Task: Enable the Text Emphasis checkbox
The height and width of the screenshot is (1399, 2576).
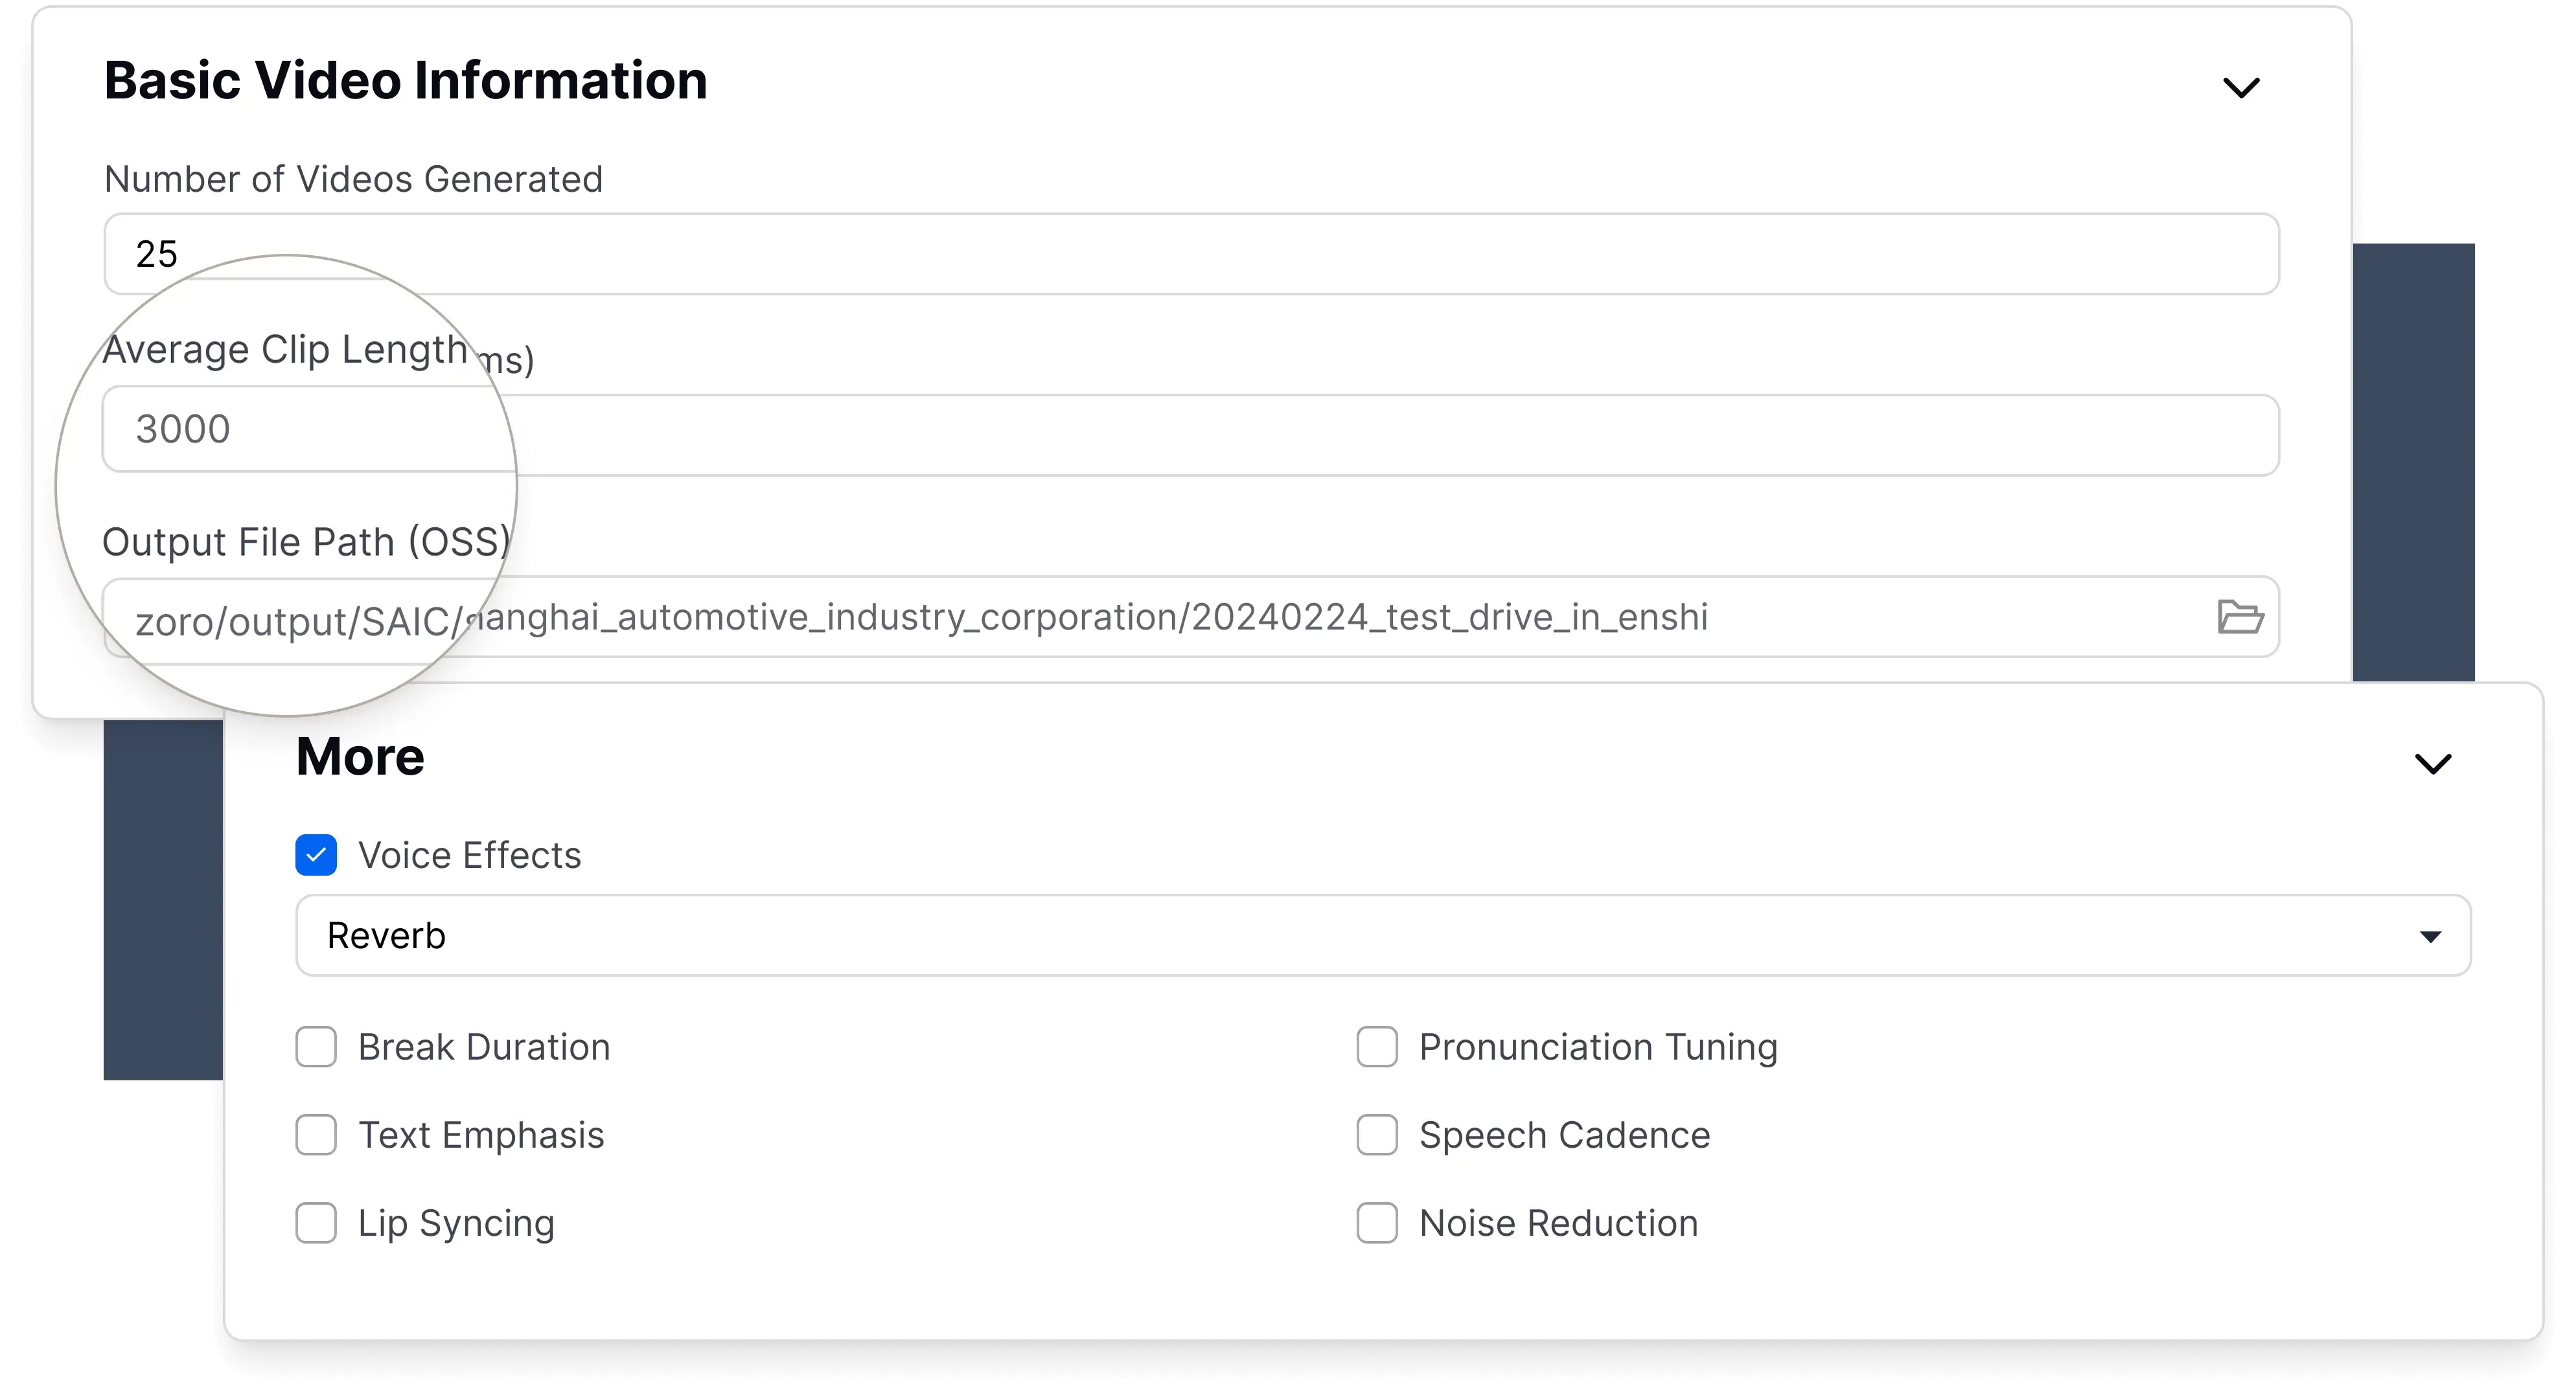Action: click(x=316, y=1135)
